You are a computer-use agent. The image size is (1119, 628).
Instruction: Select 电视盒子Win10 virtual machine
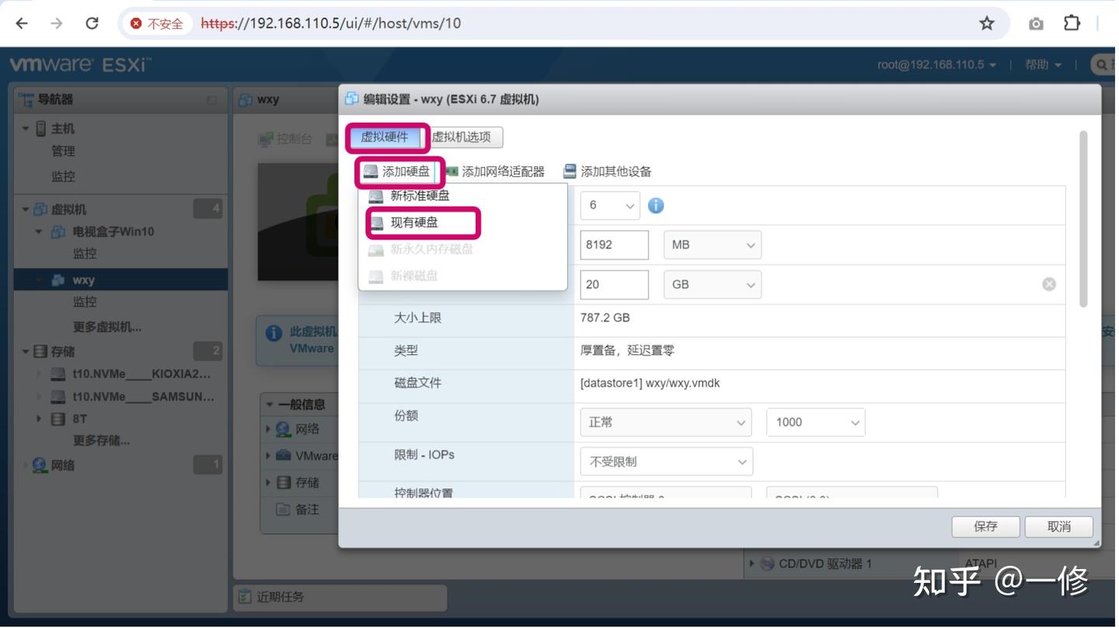click(113, 231)
